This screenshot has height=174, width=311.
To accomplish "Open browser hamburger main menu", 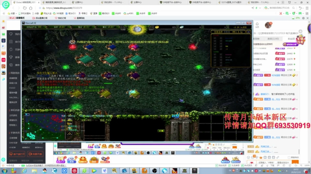I will [x=307, y=8].
